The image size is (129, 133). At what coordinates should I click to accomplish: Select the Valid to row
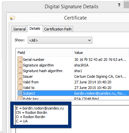[x=72, y=88]
